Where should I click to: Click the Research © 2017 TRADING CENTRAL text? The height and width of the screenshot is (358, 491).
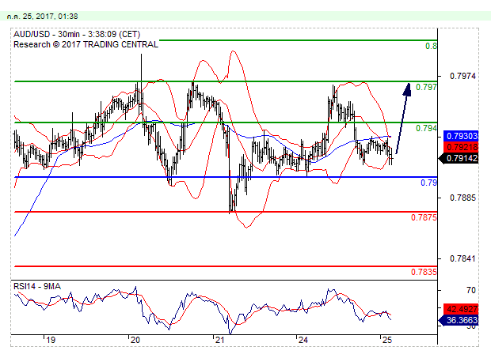coord(86,44)
